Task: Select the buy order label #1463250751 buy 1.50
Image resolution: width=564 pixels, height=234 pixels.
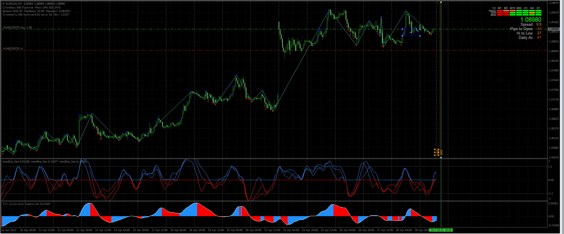Action: tap(17, 28)
